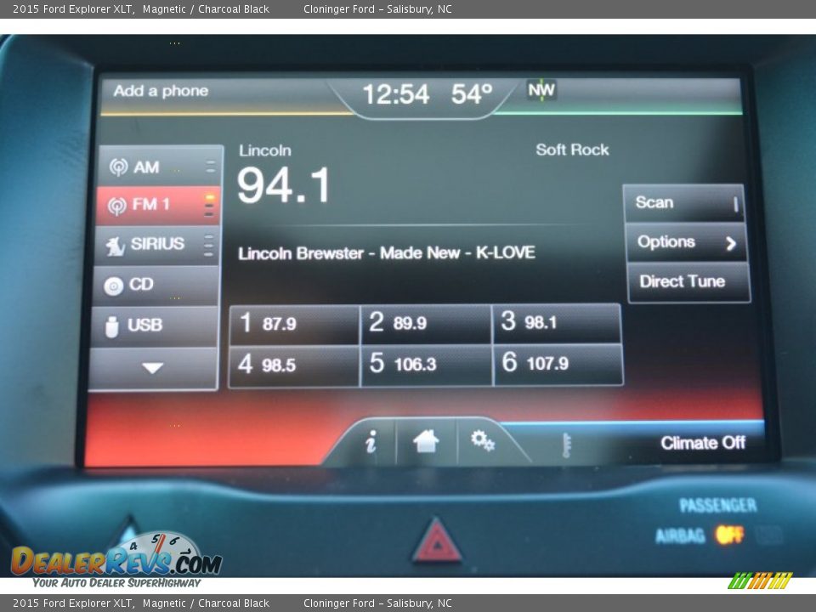Open Direct Tune
Screen dimensions: 816x612
coord(687,281)
